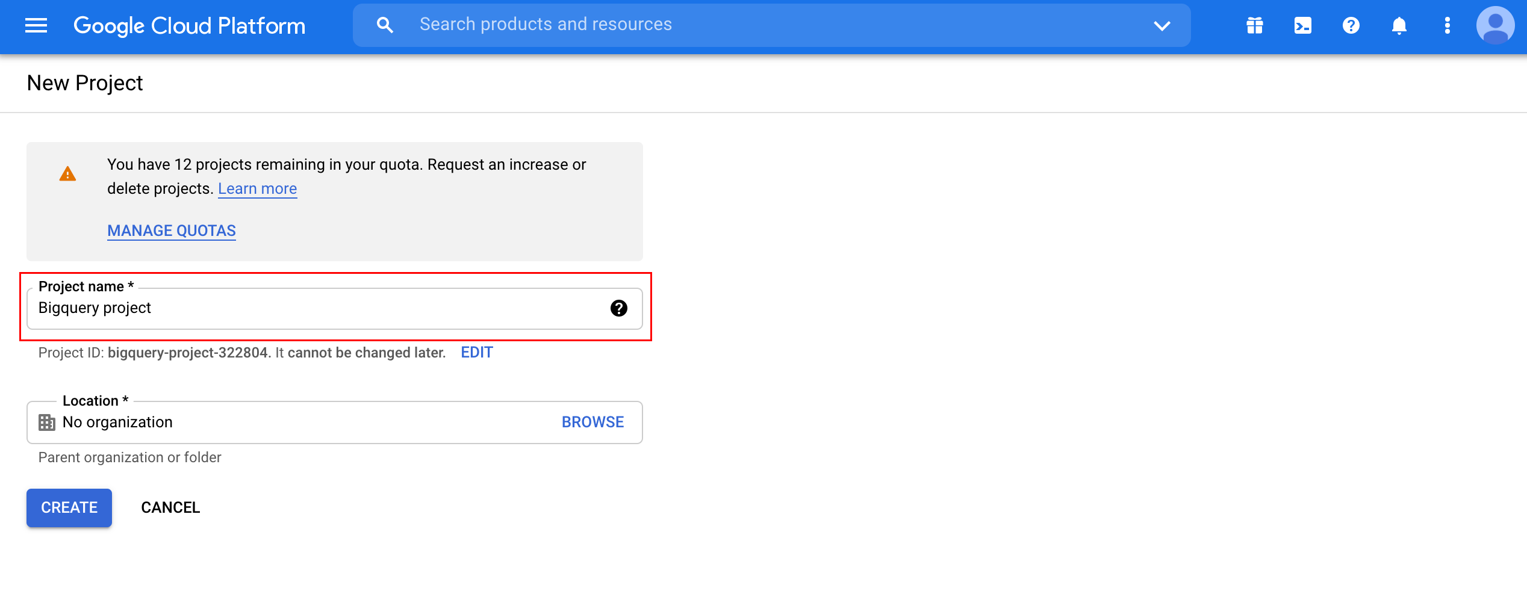Open the three-dot settings menu
Viewport: 1527px width, 591px height.
pyautogui.click(x=1448, y=25)
